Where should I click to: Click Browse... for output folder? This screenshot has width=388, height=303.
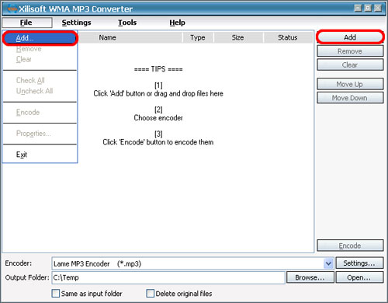click(310, 277)
